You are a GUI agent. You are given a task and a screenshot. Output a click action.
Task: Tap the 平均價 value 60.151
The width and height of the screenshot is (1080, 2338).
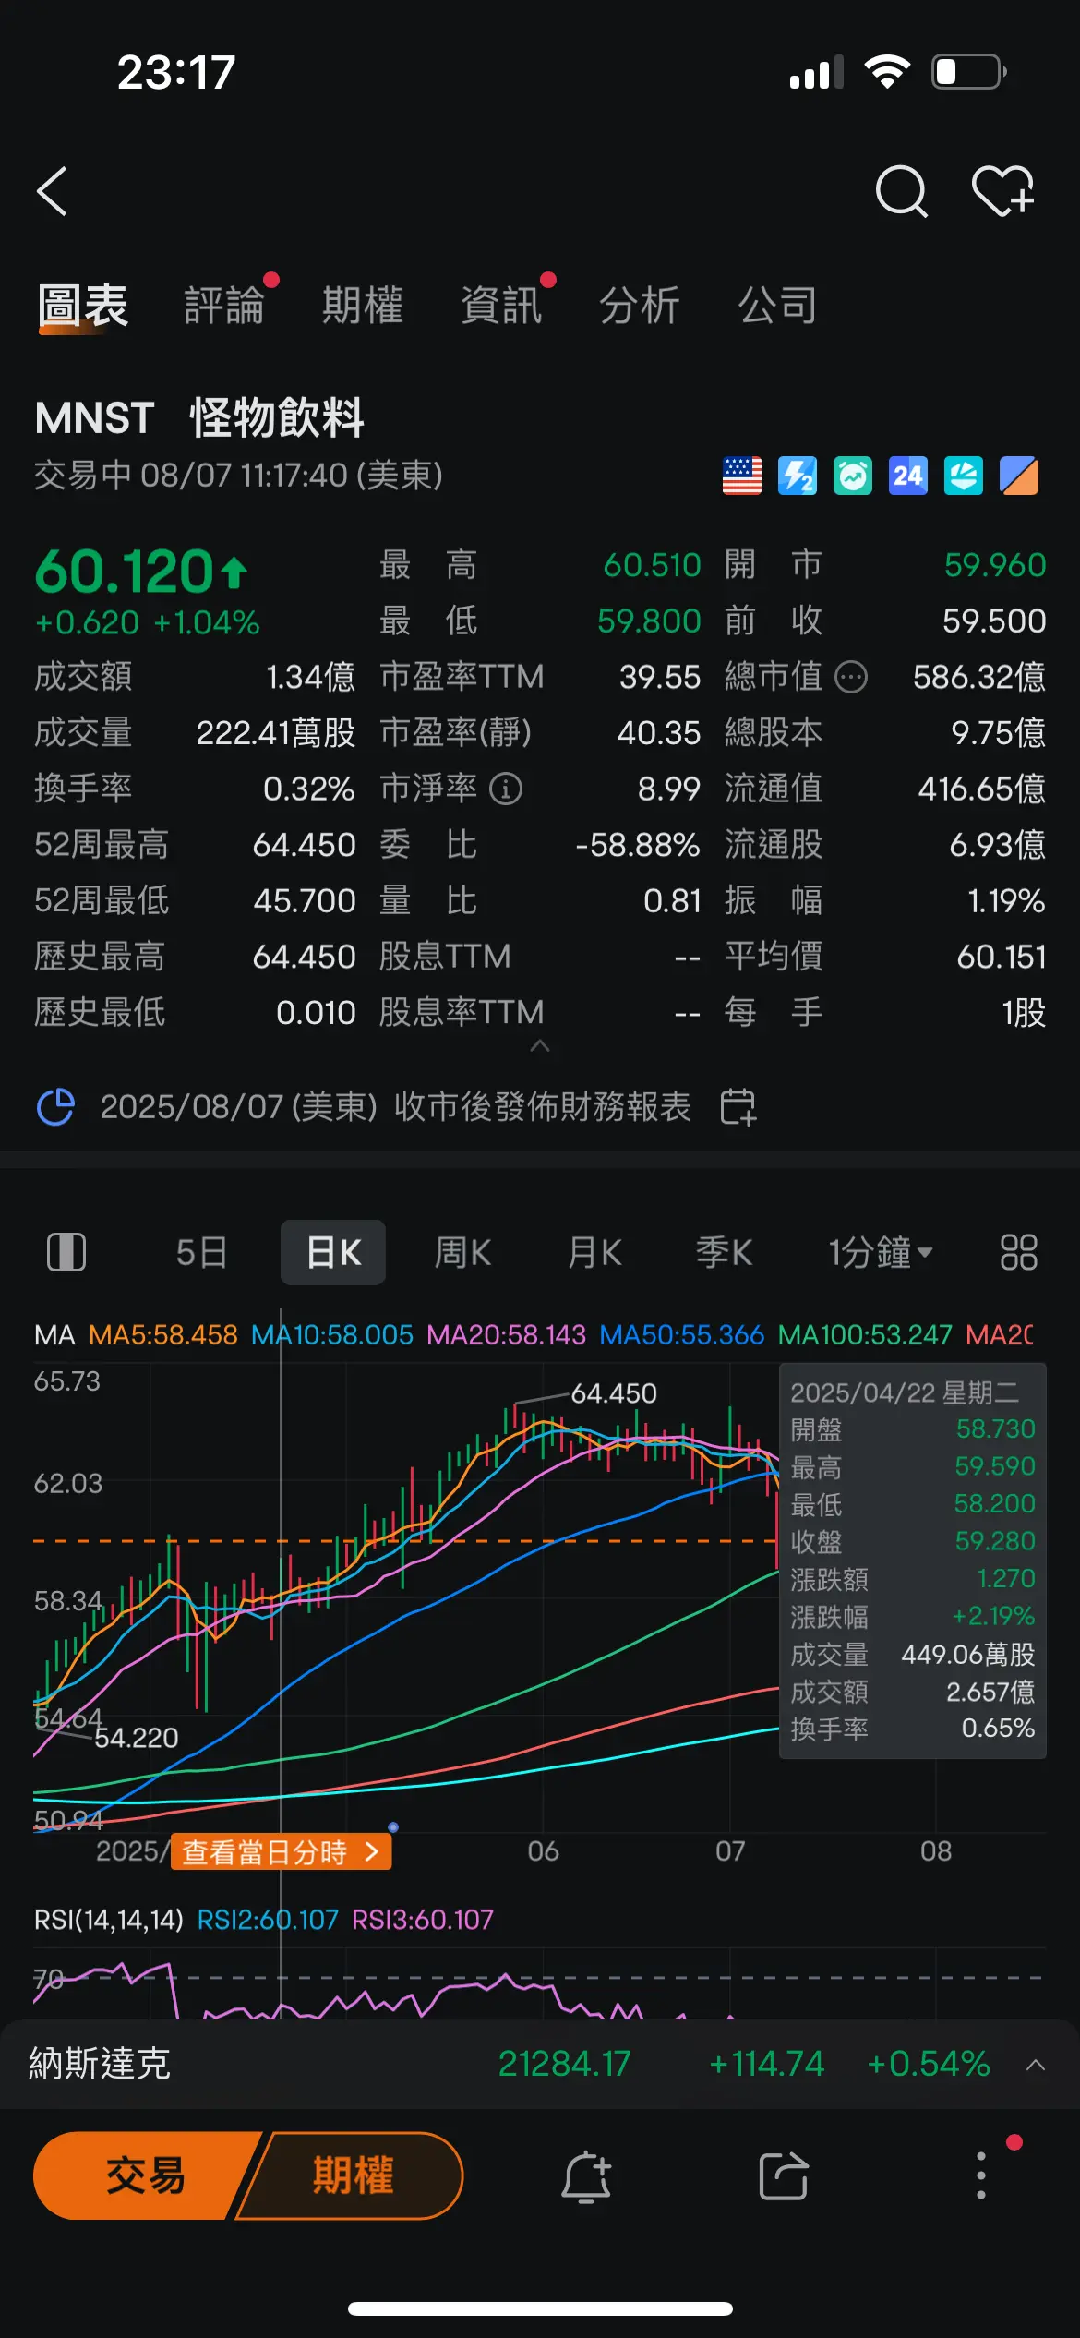point(1002,957)
